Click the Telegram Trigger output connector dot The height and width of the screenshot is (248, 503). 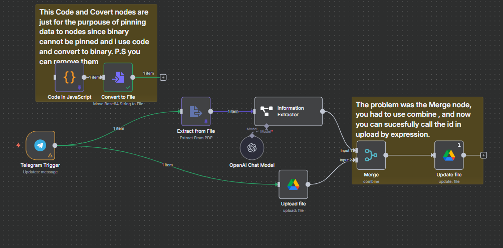[55, 145]
